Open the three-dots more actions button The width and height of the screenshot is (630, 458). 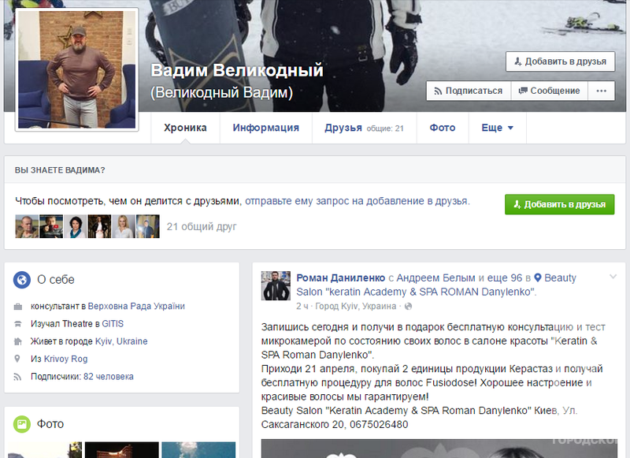601,91
